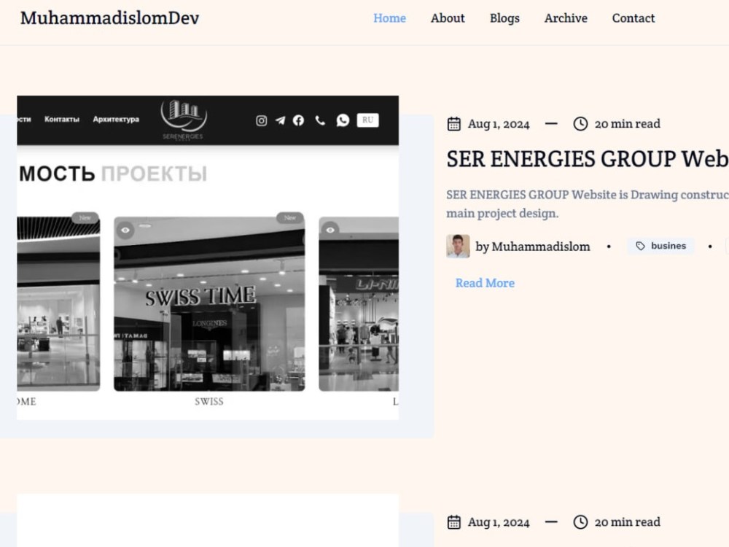
Task: Open the Archive page
Action: tap(566, 18)
